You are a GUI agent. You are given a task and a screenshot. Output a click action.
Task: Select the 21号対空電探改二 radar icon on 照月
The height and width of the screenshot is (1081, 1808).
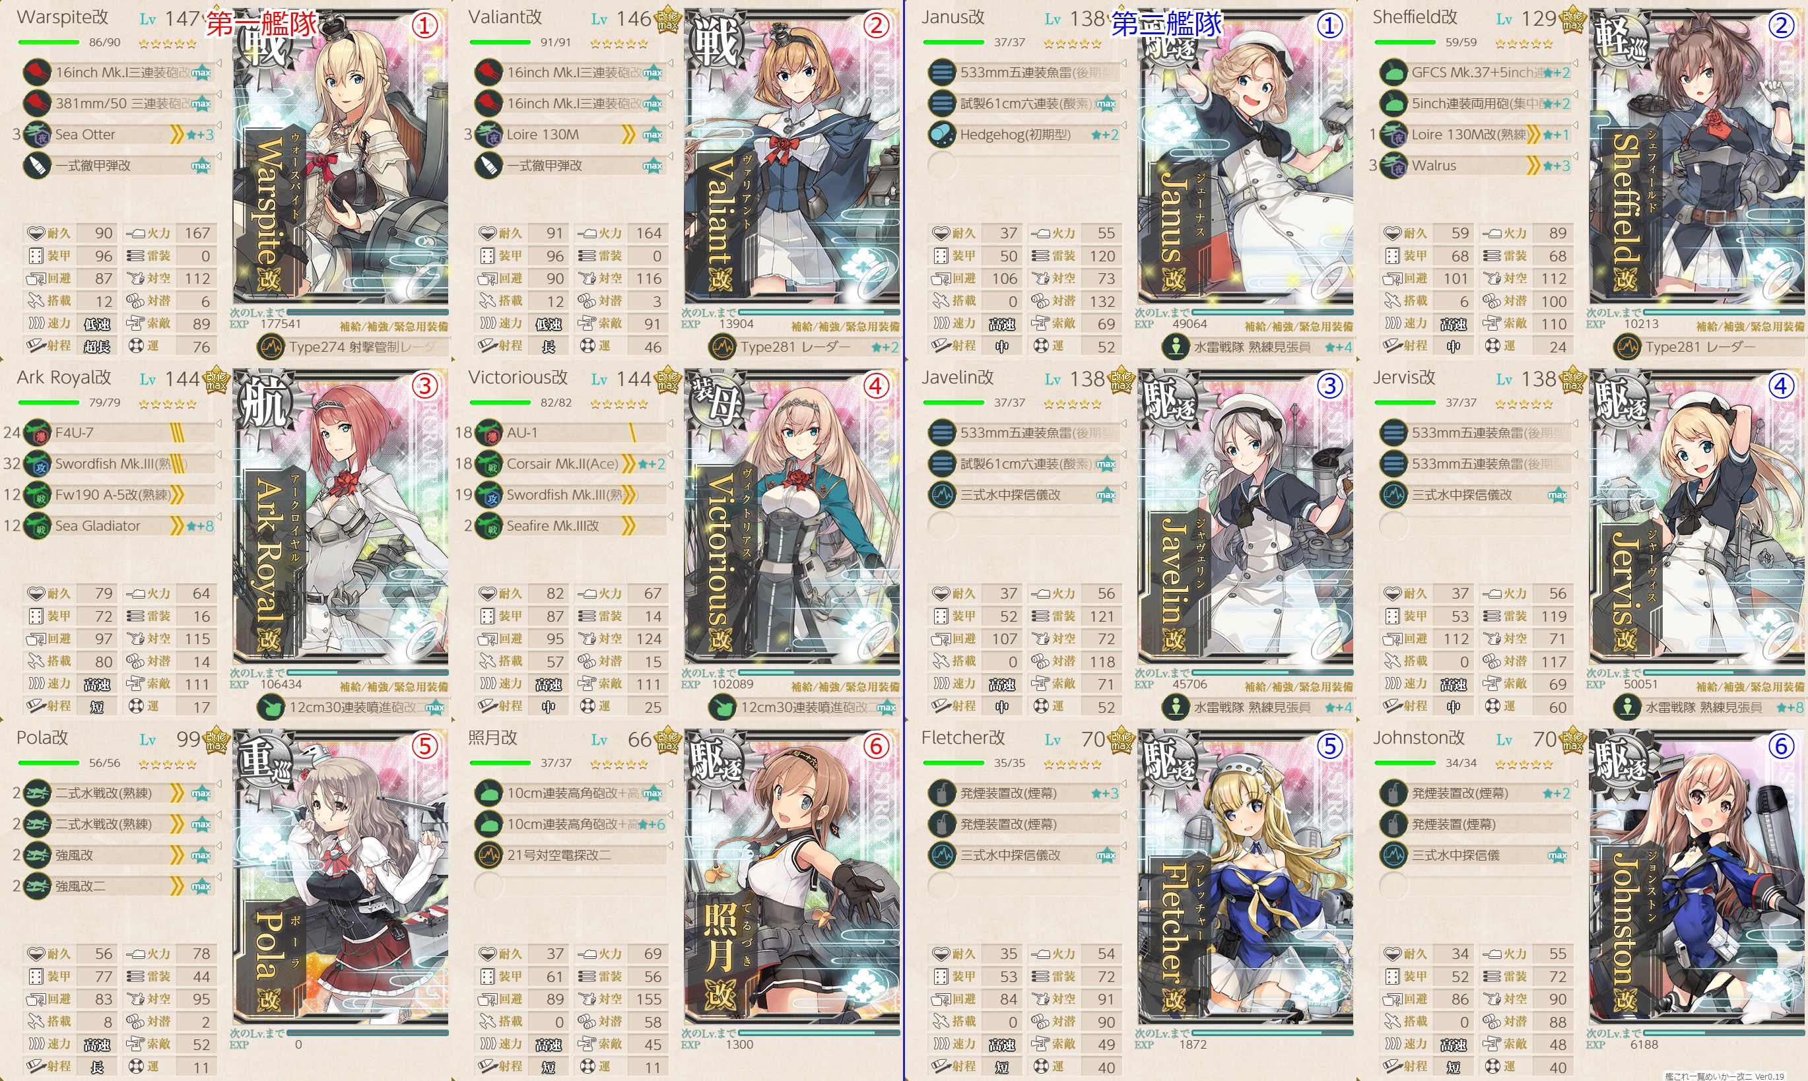pyautogui.click(x=488, y=855)
